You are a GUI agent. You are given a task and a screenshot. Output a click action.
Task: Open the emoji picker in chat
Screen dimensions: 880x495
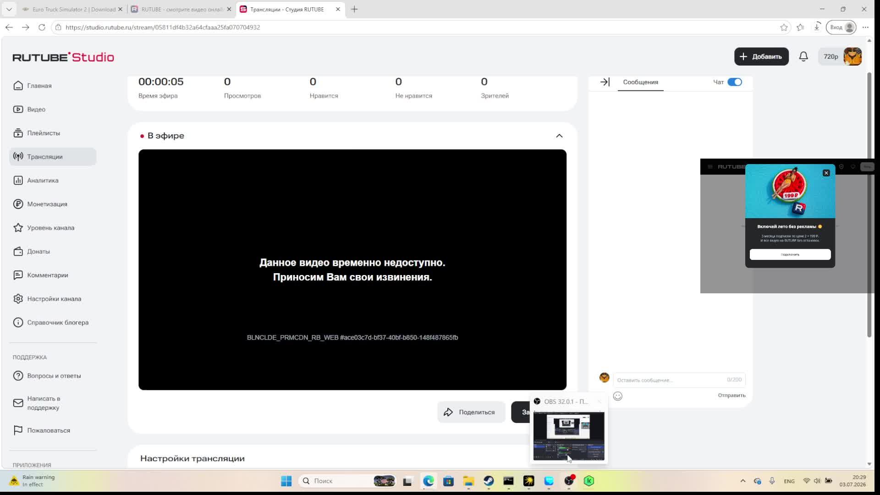pyautogui.click(x=617, y=396)
